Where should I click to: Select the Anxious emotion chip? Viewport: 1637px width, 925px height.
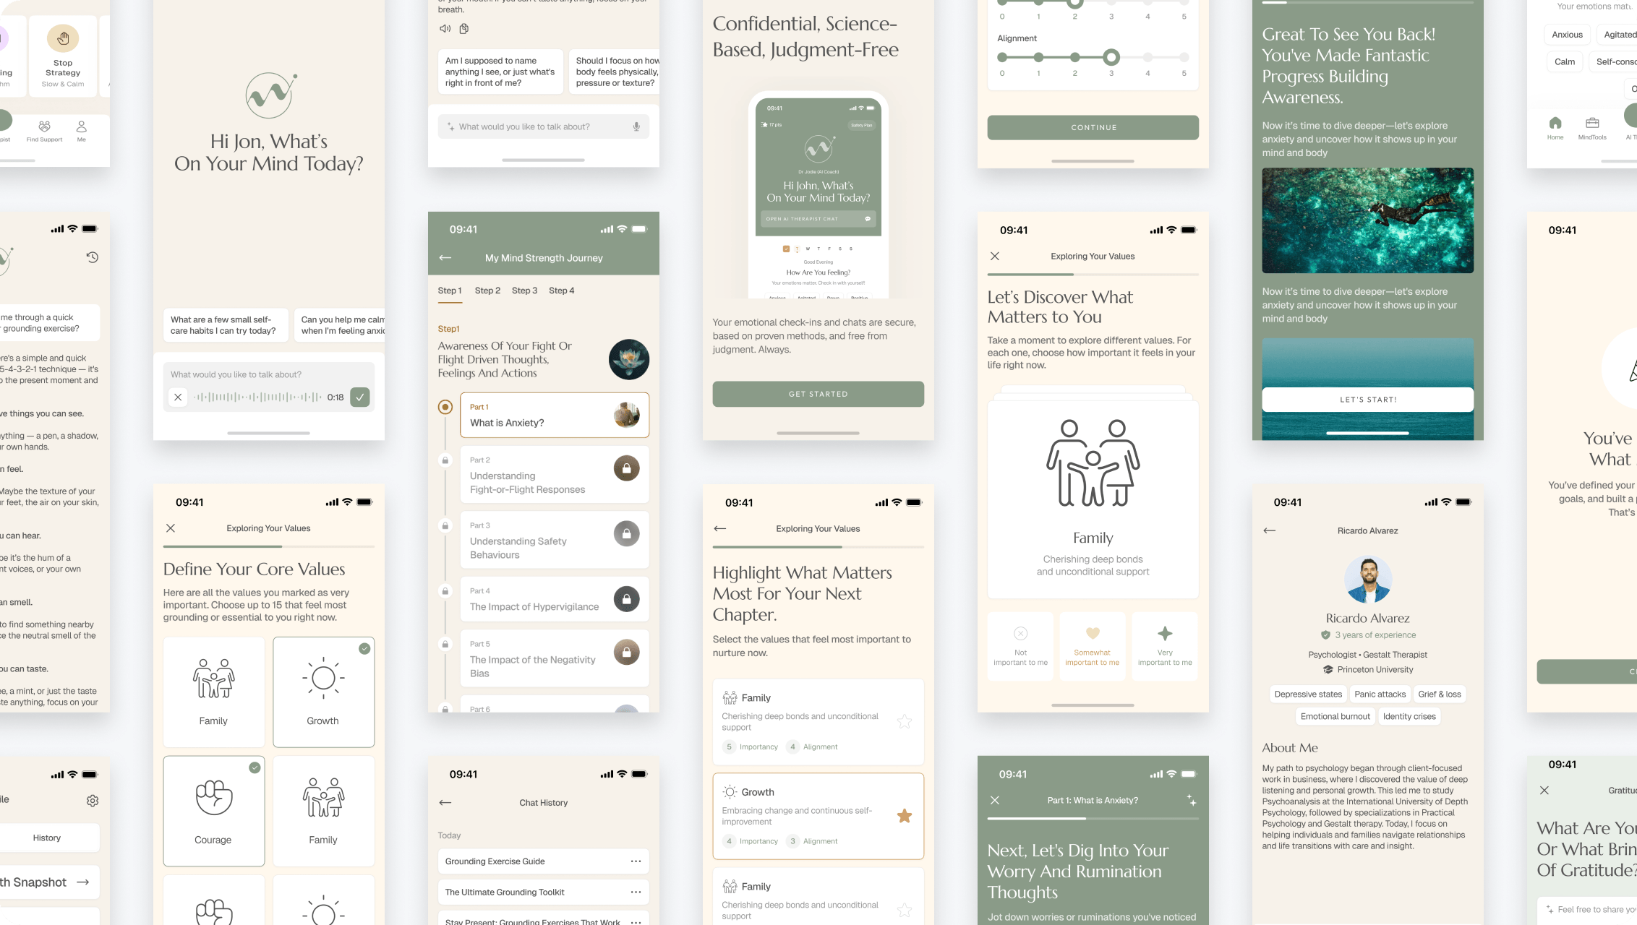click(1567, 35)
